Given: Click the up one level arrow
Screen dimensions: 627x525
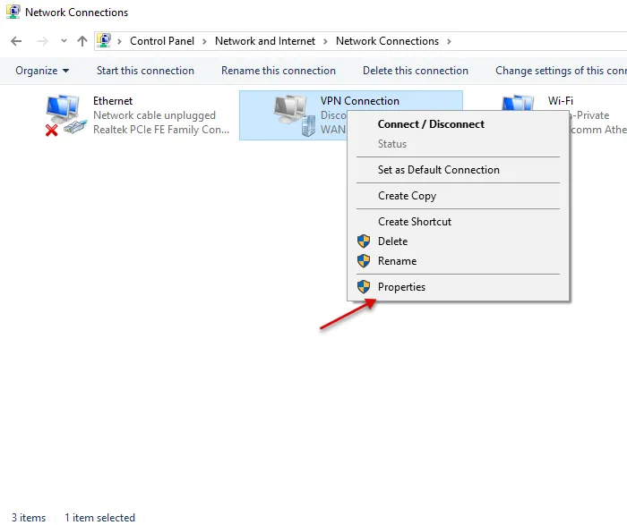Looking at the screenshot, I should coord(82,41).
